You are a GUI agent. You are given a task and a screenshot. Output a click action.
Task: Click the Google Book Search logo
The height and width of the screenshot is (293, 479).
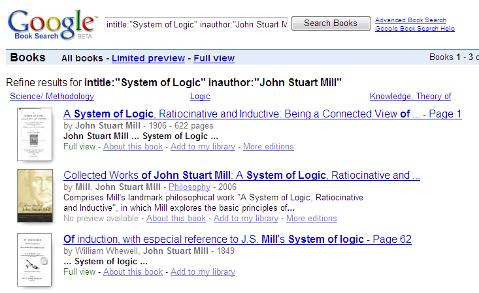pos(52,25)
